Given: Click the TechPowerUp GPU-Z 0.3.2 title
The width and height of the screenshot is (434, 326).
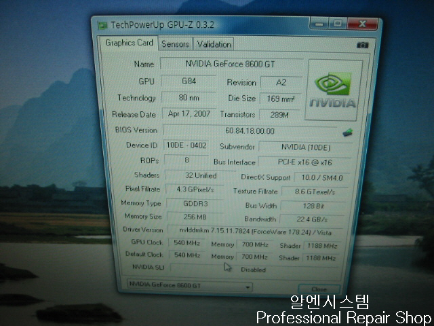Looking at the screenshot, I should click(x=162, y=25).
